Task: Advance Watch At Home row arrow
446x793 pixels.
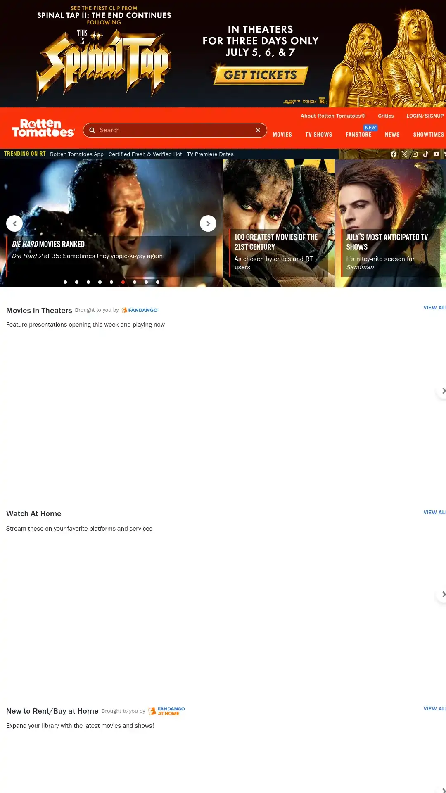Action: (x=443, y=594)
